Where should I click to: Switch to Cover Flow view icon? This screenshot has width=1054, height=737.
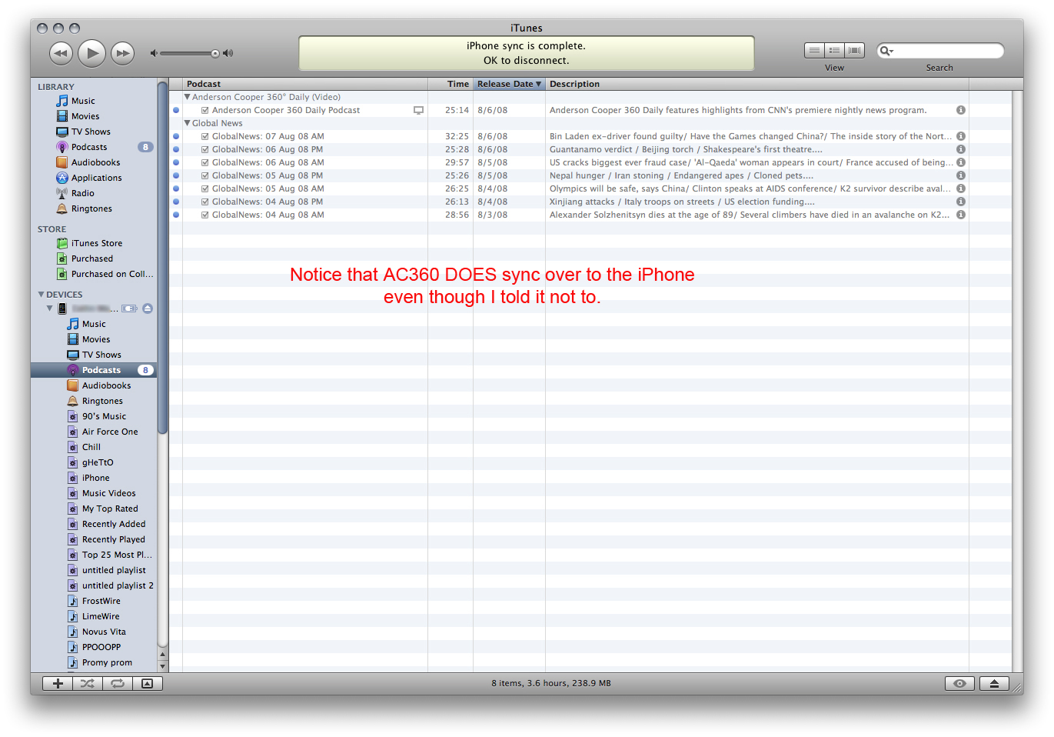854,50
